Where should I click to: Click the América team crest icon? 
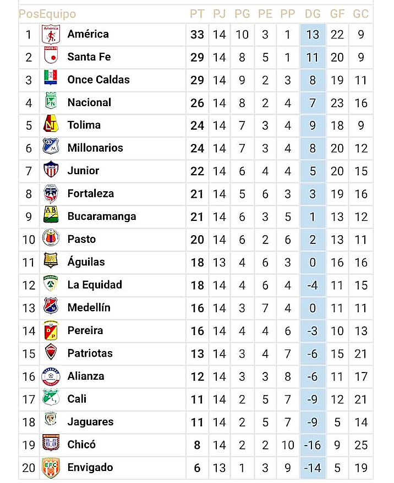coord(51,35)
